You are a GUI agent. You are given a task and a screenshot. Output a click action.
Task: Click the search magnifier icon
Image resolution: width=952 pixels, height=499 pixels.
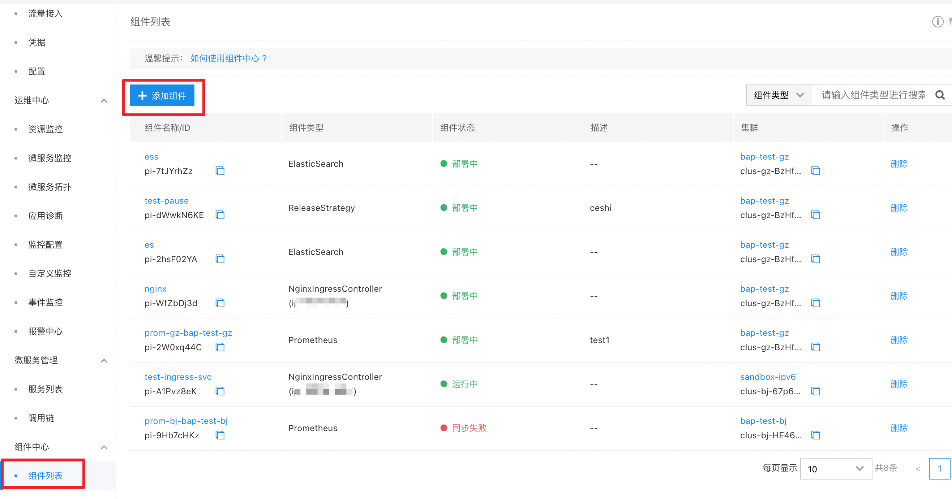coord(940,95)
